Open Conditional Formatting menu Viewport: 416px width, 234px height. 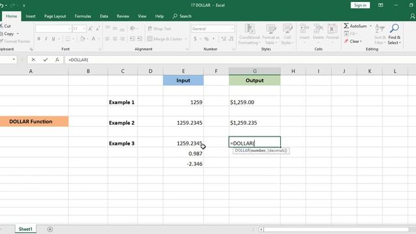(250, 34)
